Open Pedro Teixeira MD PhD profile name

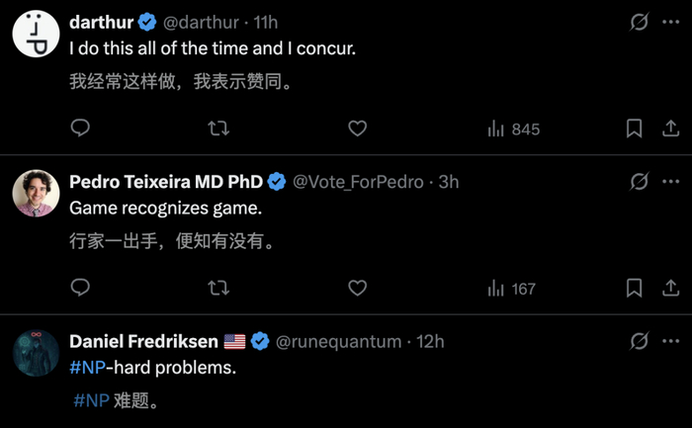click(166, 182)
